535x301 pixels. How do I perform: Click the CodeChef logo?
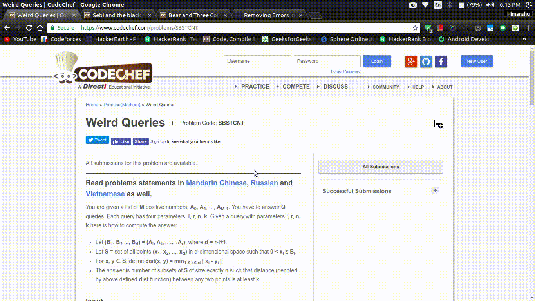[103, 71]
